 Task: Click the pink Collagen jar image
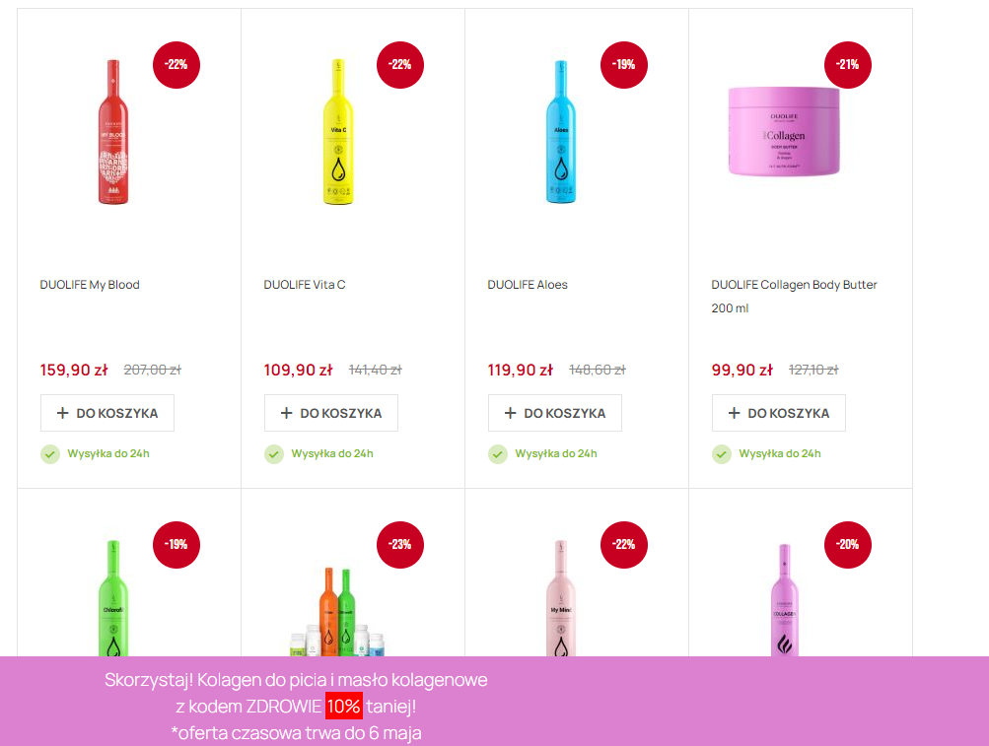784,131
